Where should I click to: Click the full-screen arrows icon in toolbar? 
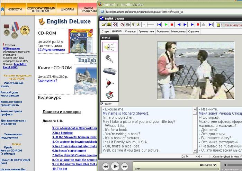point(115,25)
